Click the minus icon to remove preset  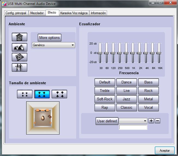coord(158,121)
